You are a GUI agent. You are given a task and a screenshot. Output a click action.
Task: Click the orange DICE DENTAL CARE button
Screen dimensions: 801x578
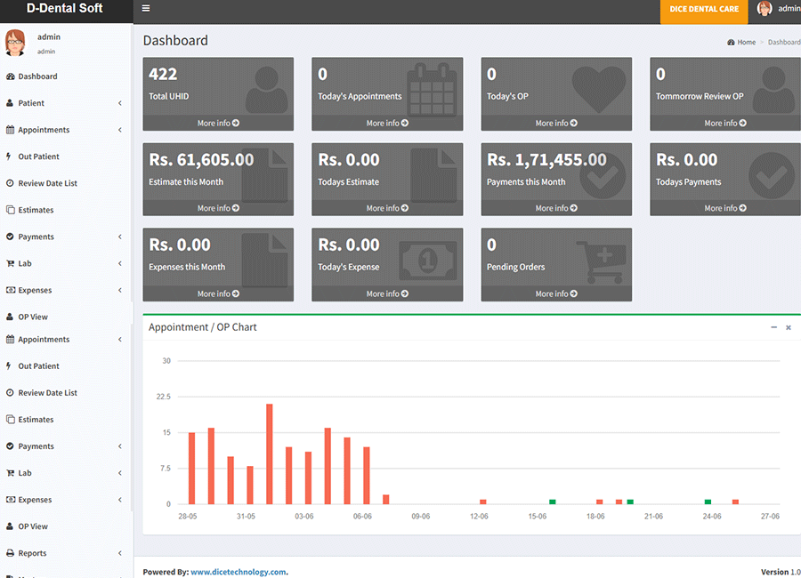(x=704, y=10)
